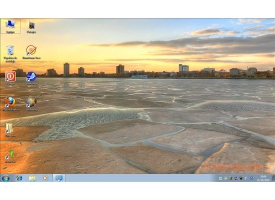Select the Equipo computer desktop icon
The height and width of the screenshot is (200, 275).
tap(10, 26)
